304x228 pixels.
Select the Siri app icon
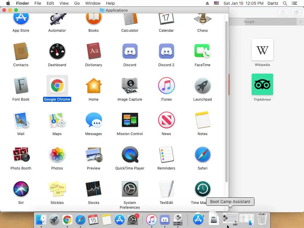21,189
